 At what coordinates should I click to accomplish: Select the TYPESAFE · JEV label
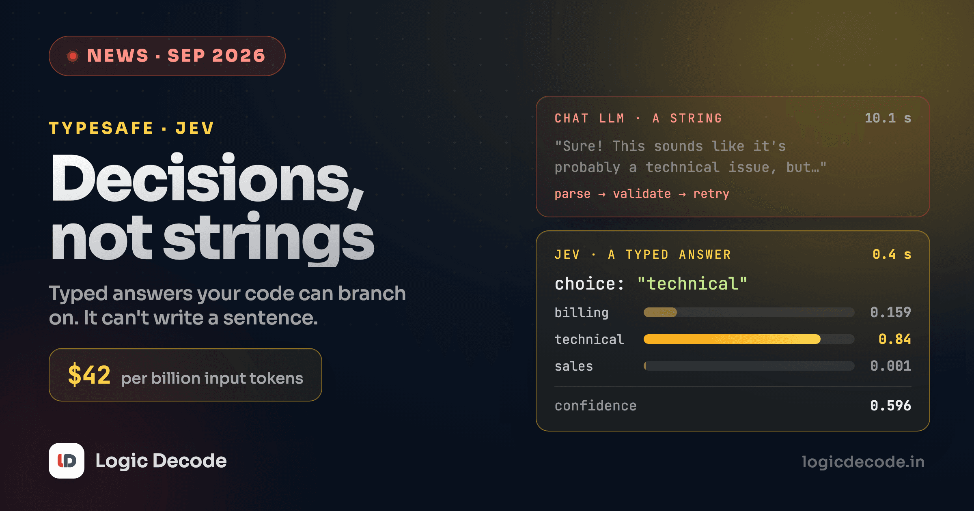click(131, 128)
